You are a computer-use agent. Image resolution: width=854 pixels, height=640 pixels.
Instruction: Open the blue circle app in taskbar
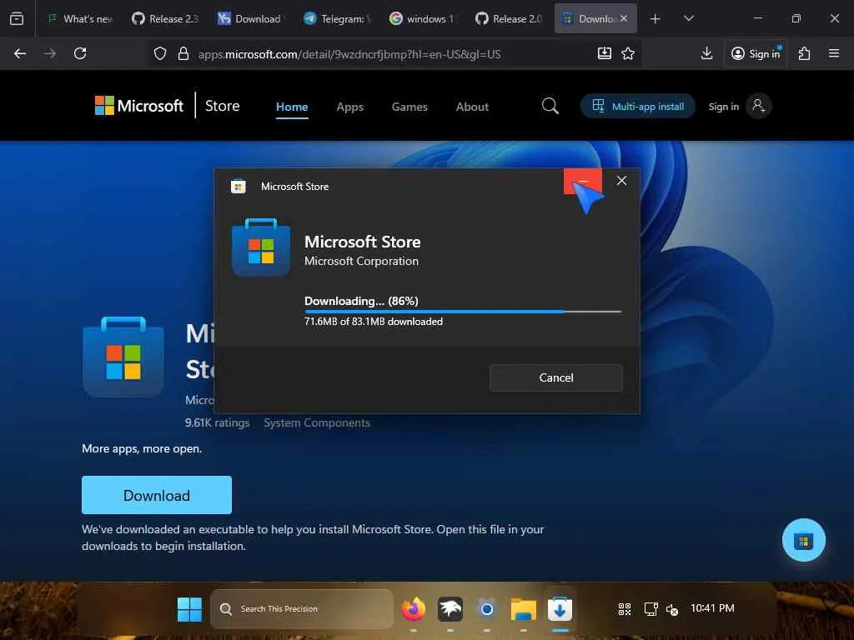[486, 609]
